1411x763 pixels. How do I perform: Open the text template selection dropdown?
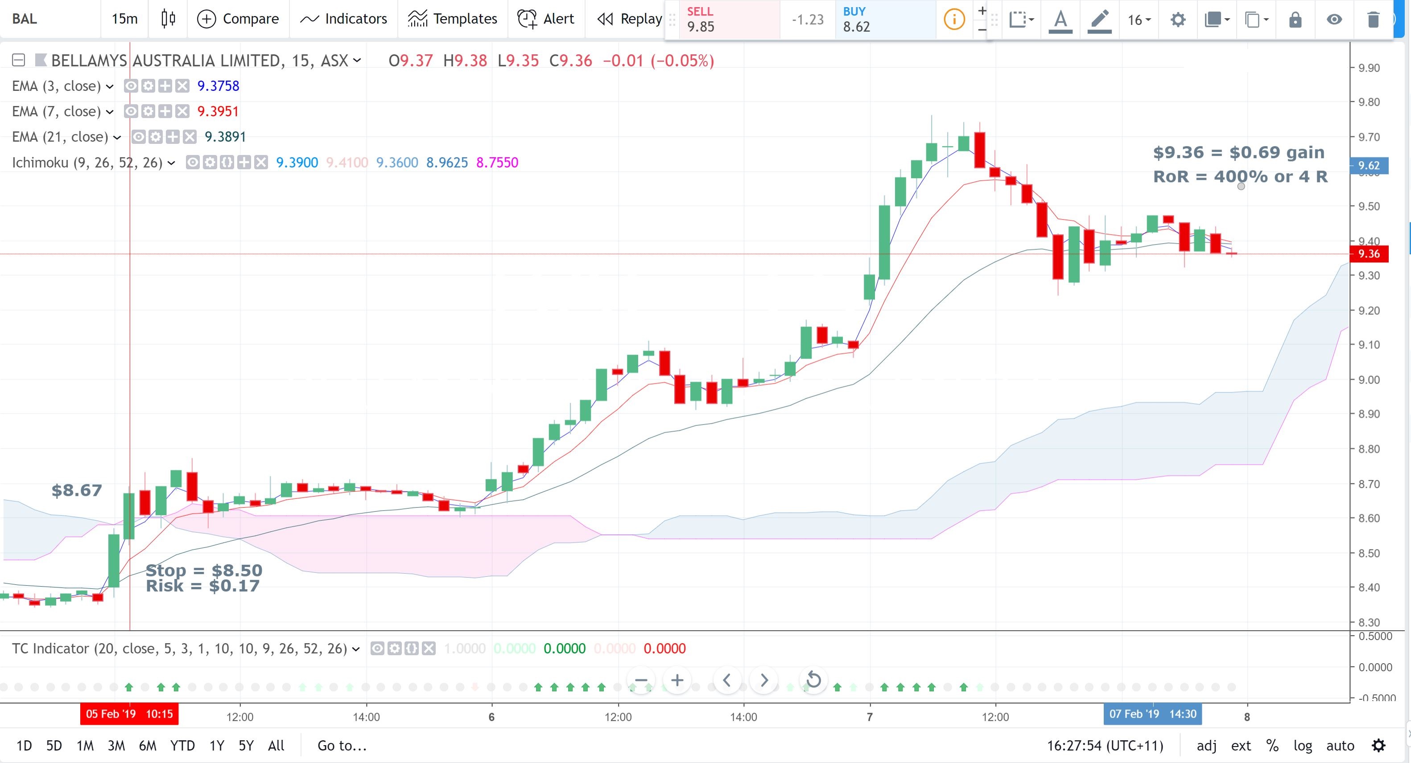[x=1022, y=20]
